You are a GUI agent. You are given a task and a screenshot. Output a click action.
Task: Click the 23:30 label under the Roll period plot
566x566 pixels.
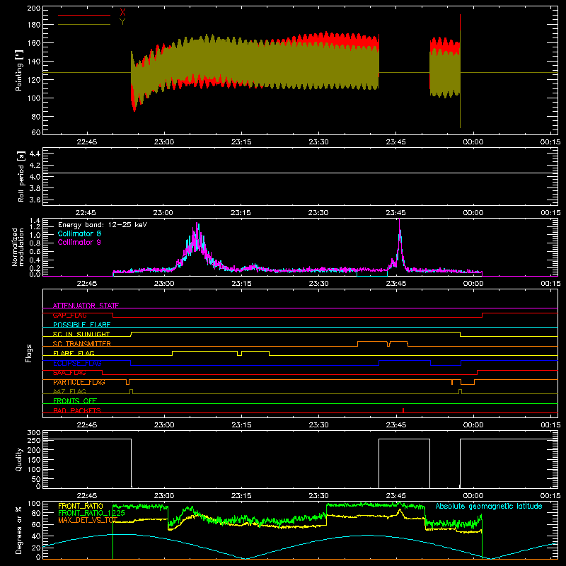pos(318,213)
